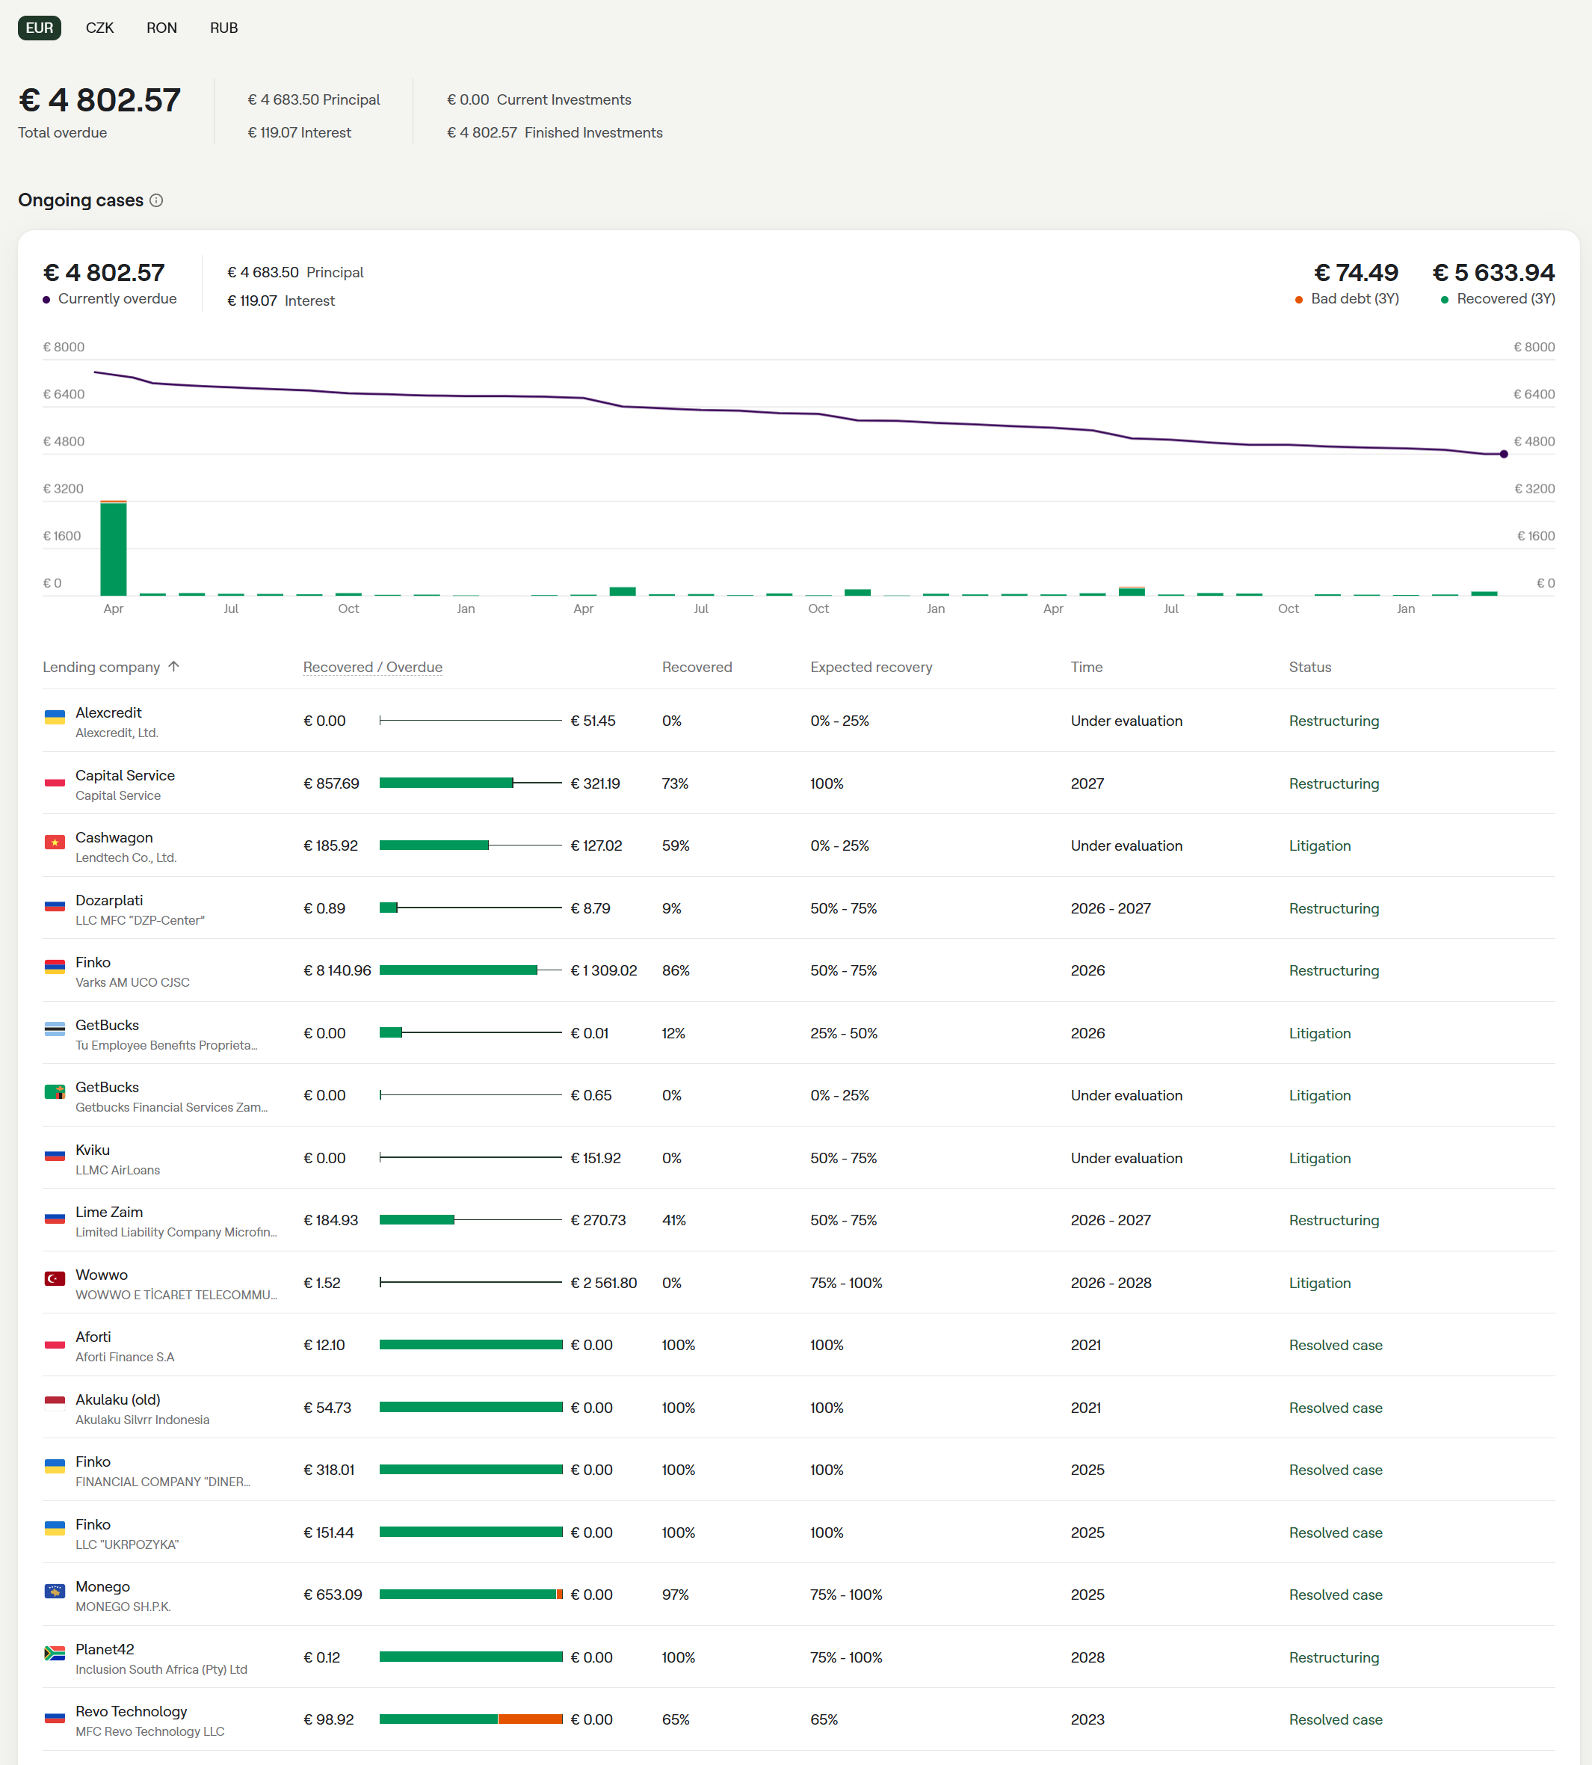Toggle the Bad debt (3Y) legend
1592x1765 pixels.
tap(1353, 299)
